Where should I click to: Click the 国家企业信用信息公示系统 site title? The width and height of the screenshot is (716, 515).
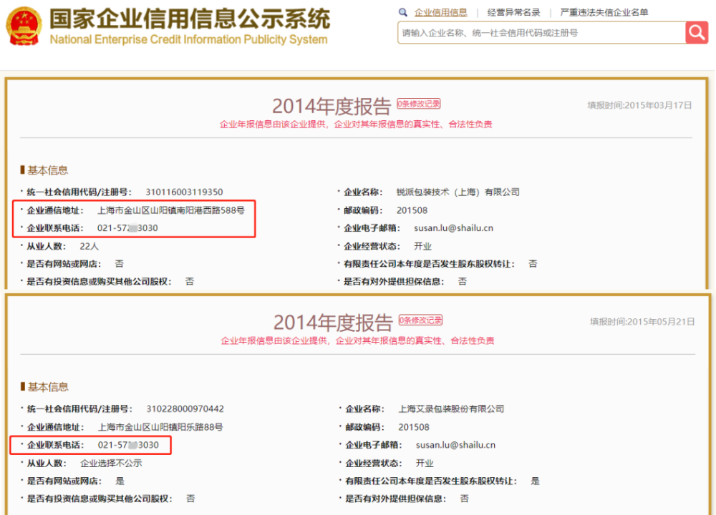coord(190,19)
